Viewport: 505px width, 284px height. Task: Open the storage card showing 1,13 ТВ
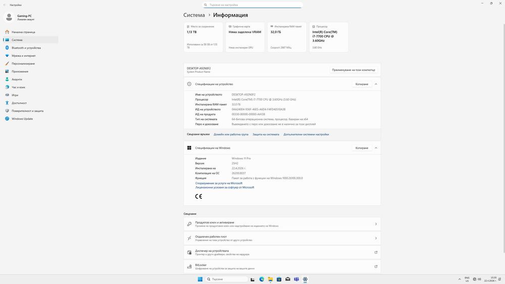pyautogui.click(x=203, y=37)
